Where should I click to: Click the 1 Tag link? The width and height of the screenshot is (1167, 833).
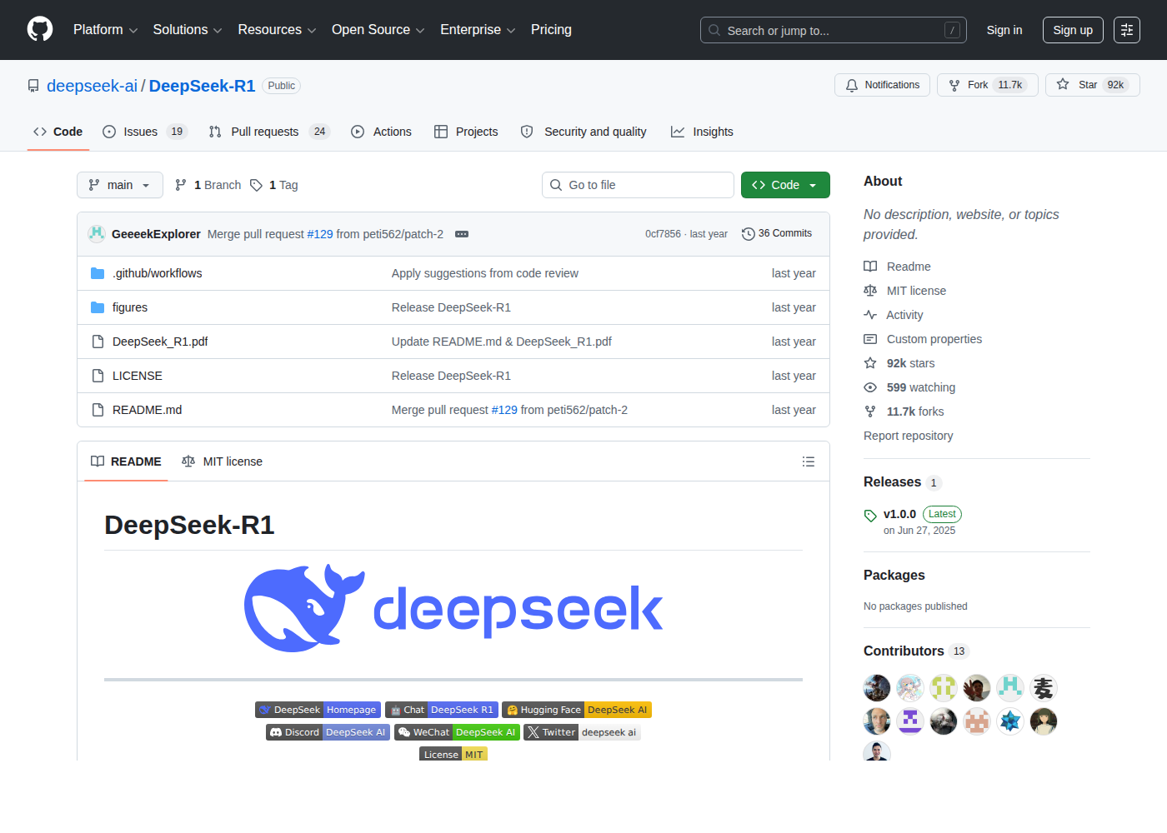[x=274, y=185]
